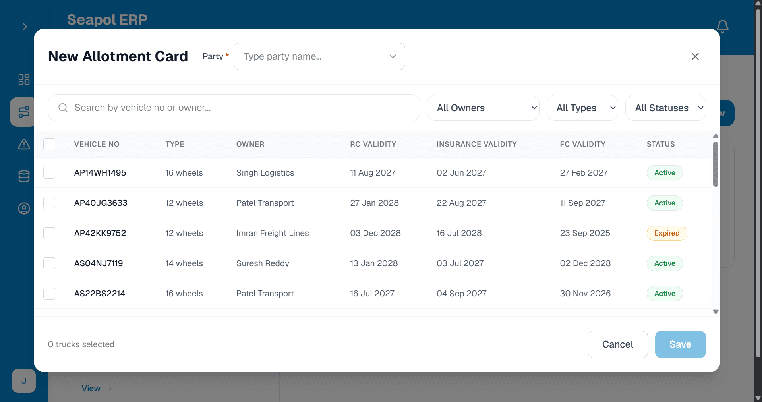Open the database icon in sidebar

24,176
